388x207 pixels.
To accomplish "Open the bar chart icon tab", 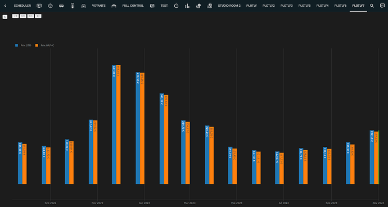I will [187, 6].
